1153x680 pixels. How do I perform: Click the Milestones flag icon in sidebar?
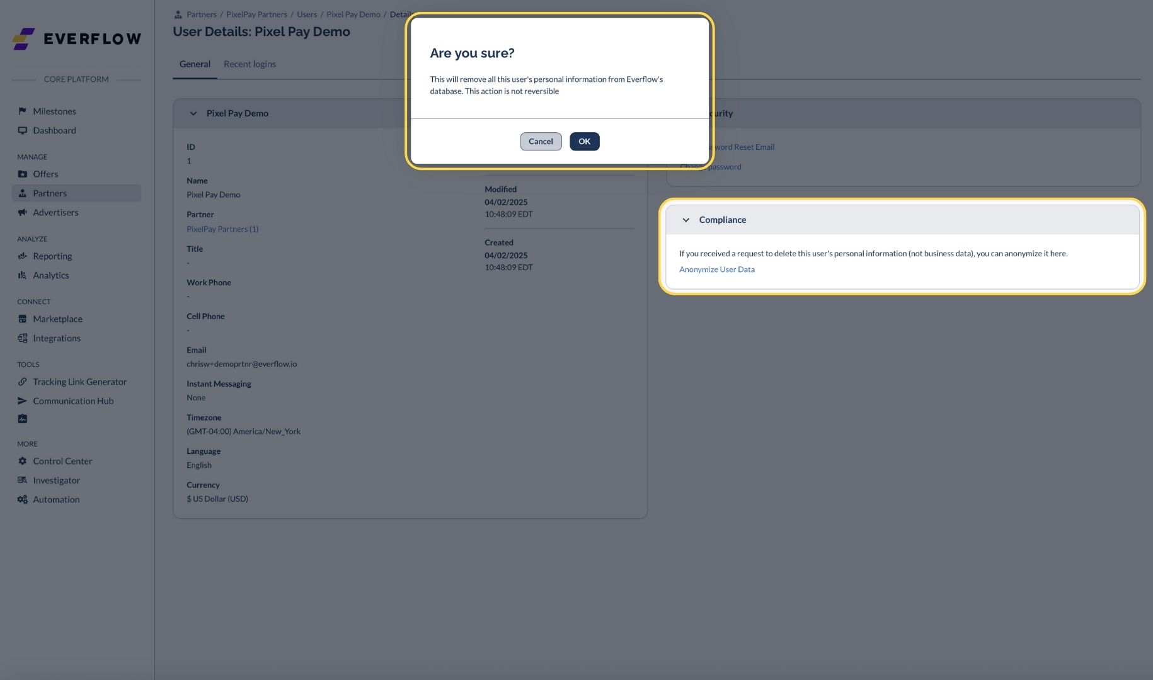[x=22, y=111]
